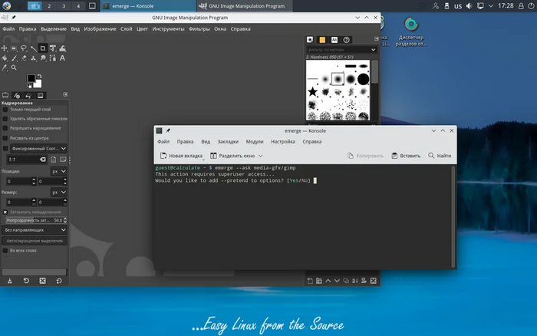This screenshot has height=336, width=537.
Task: Expand the system tray hidden icons arrow
Action: coord(491,6)
